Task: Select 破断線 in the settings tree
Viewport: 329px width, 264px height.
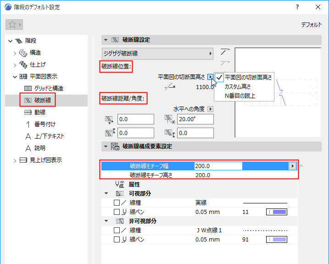Action: coord(43,101)
